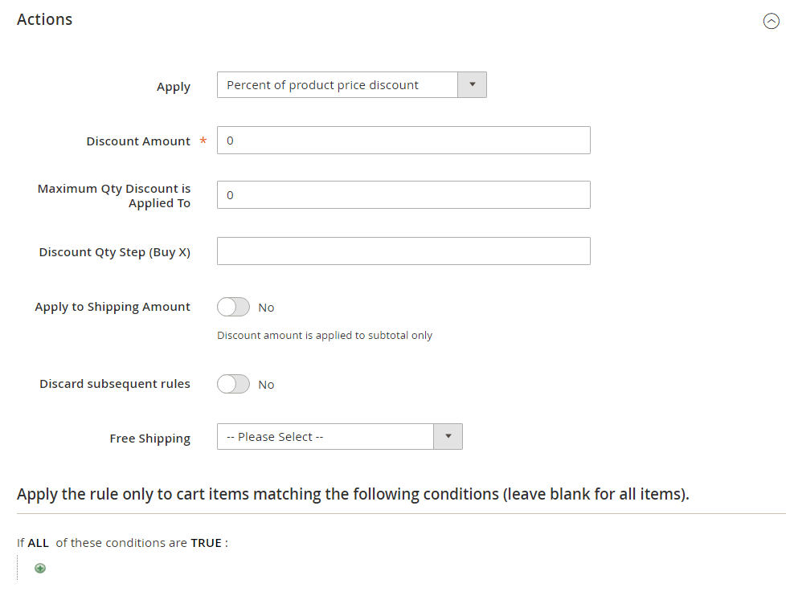Focus the Discount Qty Step (Buy X) field
This screenshot has height=608, width=786.
click(403, 251)
